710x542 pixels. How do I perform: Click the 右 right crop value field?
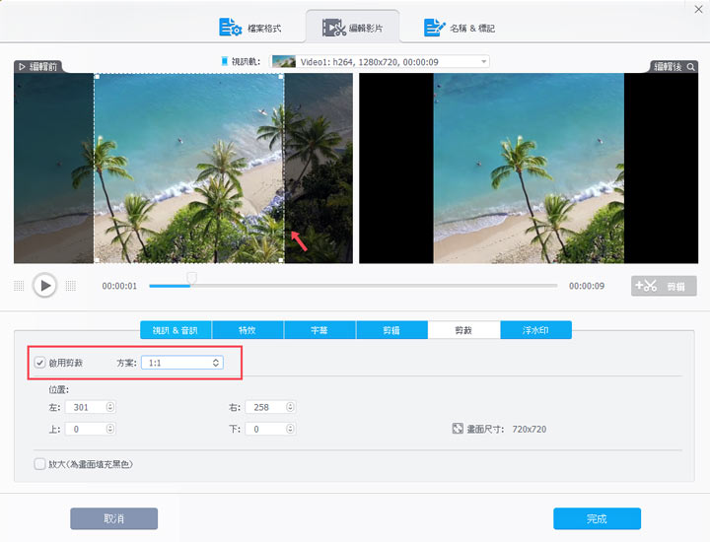point(266,407)
